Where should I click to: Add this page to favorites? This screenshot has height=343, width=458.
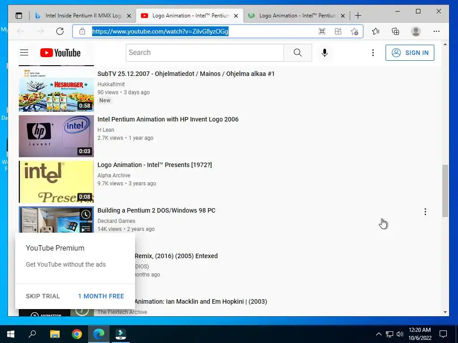pos(354,31)
